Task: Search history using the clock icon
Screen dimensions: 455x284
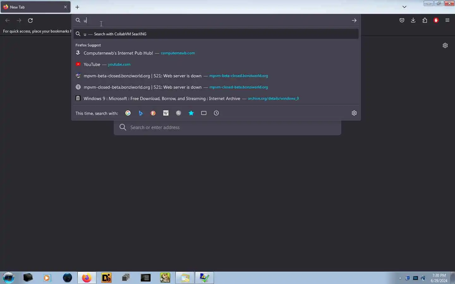Action: pos(216,113)
